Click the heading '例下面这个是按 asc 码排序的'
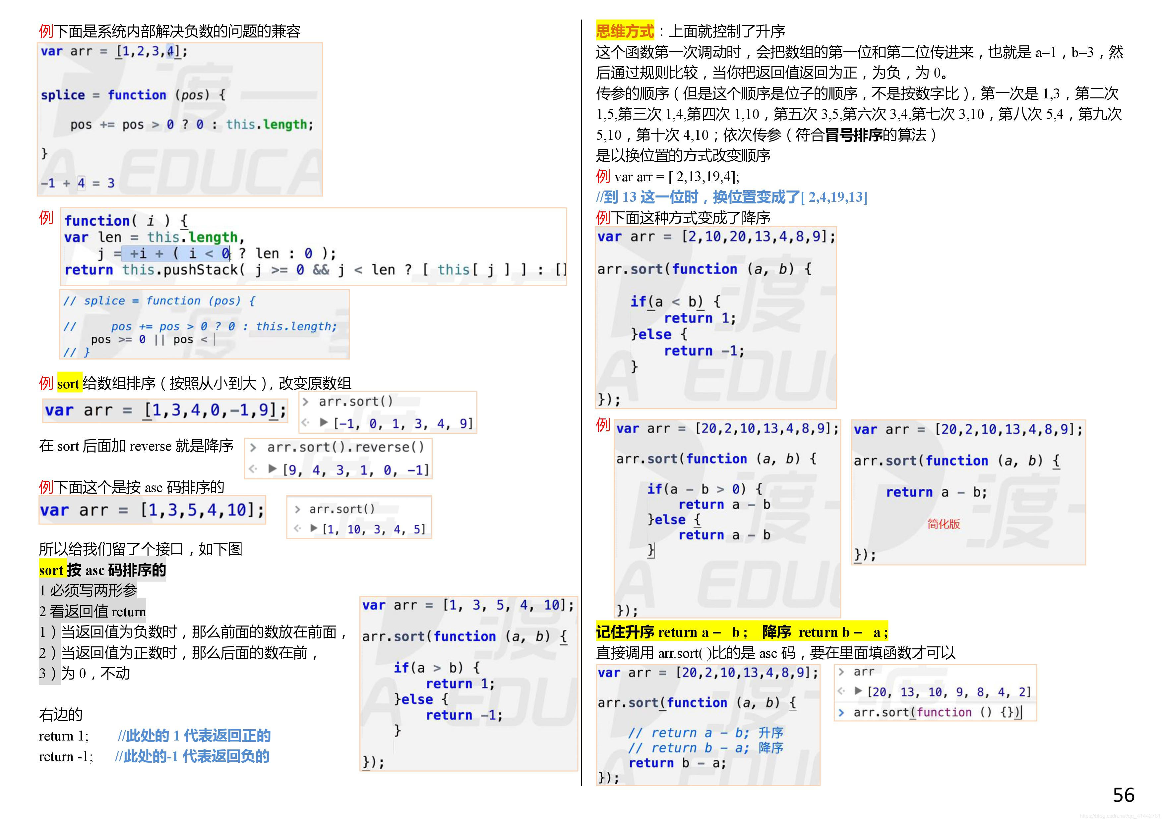This screenshot has height=822, width=1163. point(132,487)
